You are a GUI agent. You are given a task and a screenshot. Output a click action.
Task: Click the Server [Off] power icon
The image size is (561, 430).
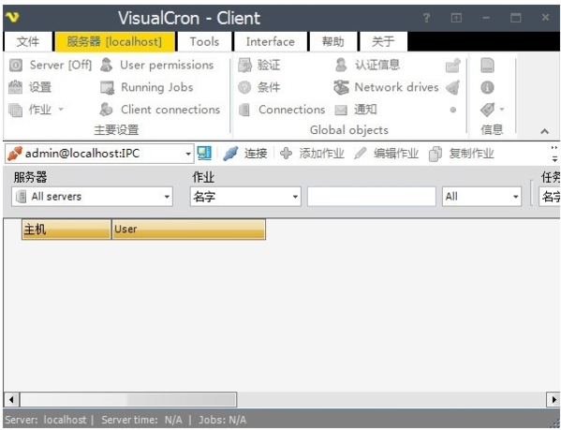[x=15, y=65]
